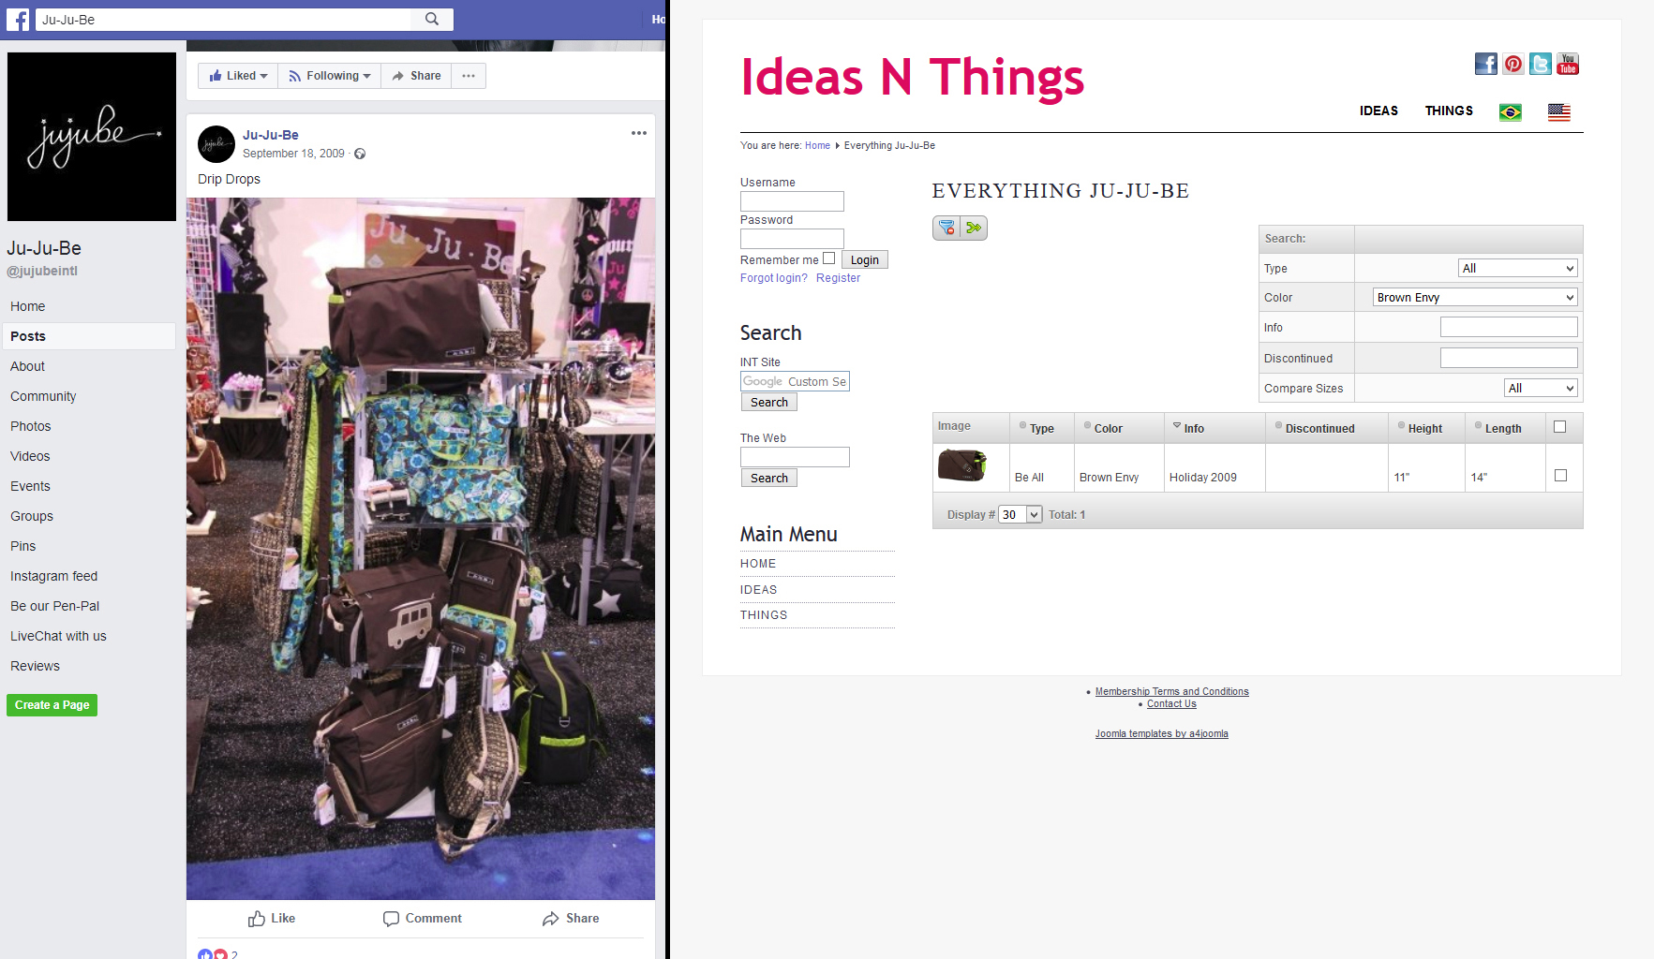Click the Info filter text field

1509,327
